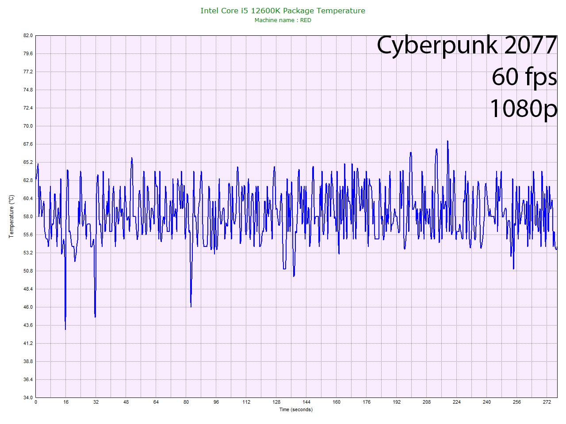Select the Time (seconds) horizontal axis label
The image size is (566, 424).
(x=295, y=409)
